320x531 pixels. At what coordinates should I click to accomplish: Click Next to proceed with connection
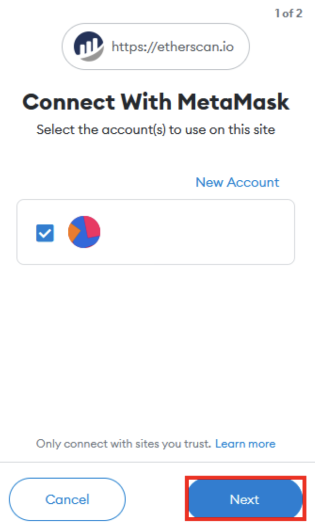coord(245,499)
